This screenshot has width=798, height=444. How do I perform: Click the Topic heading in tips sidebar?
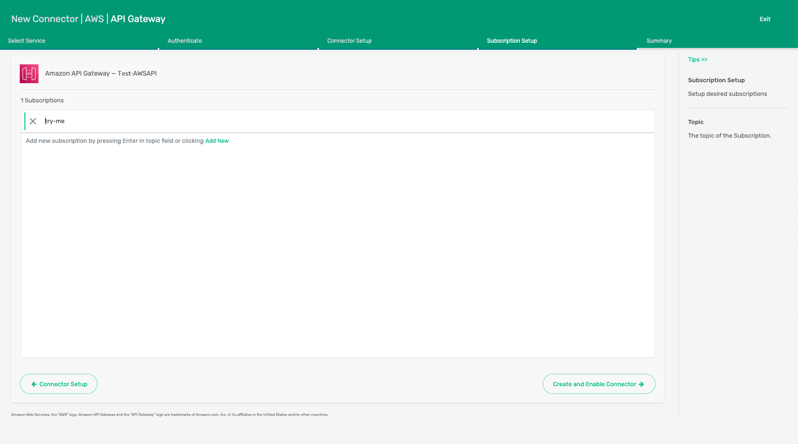(x=696, y=122)
